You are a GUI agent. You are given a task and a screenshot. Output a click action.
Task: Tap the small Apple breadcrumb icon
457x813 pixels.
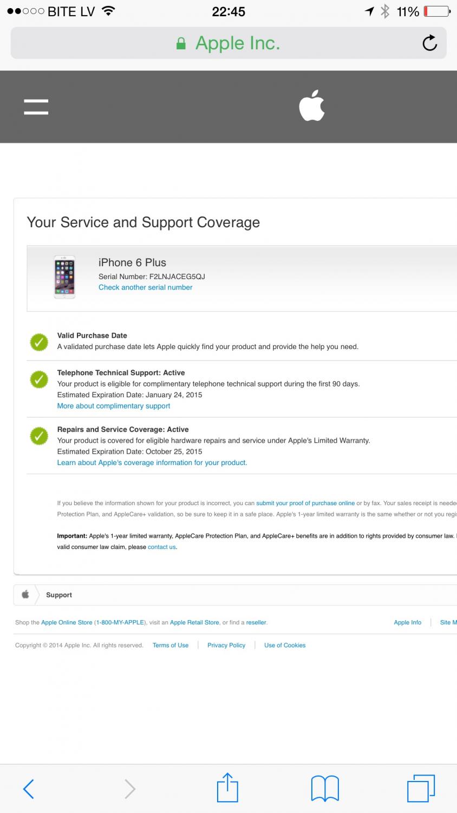pyautogui.click(x=25, y=595)
